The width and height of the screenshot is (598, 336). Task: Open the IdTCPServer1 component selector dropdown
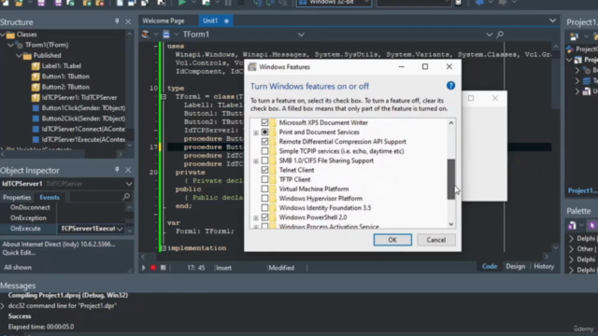pyautogui.click(x=129, y=184)
